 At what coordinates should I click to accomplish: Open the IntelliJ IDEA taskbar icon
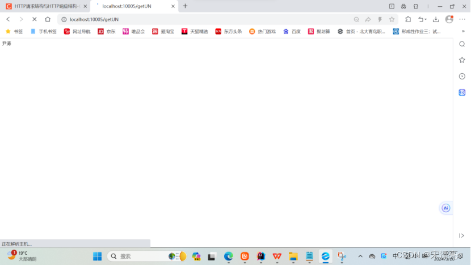coord(260,256)
